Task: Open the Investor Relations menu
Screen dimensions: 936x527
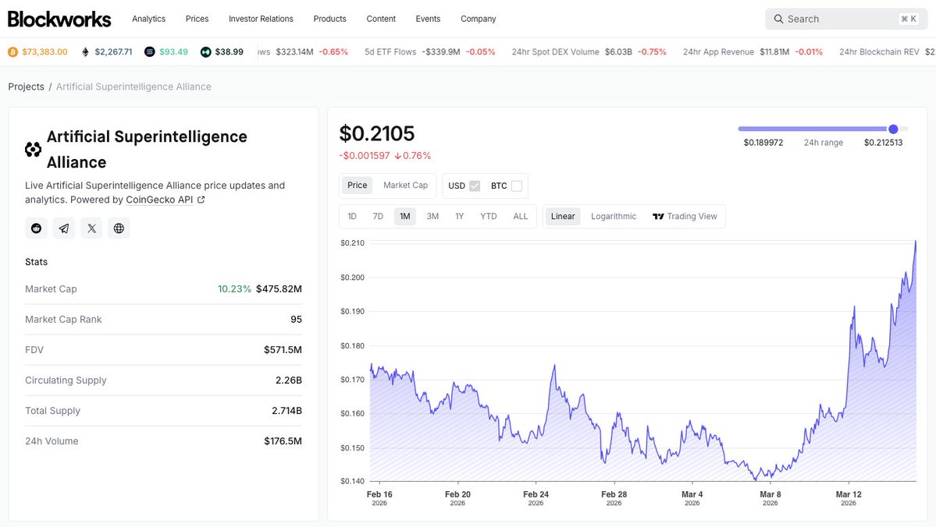Action: (261, 19)
